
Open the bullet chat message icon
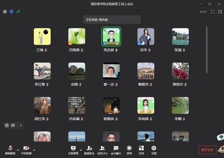pyautogui.click(x=13, y=125)
